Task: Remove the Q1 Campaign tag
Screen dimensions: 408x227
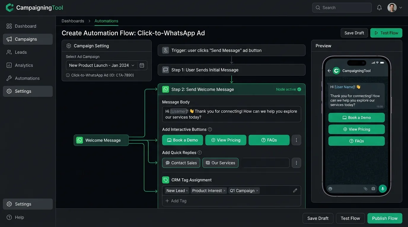Action: [257, 191]
